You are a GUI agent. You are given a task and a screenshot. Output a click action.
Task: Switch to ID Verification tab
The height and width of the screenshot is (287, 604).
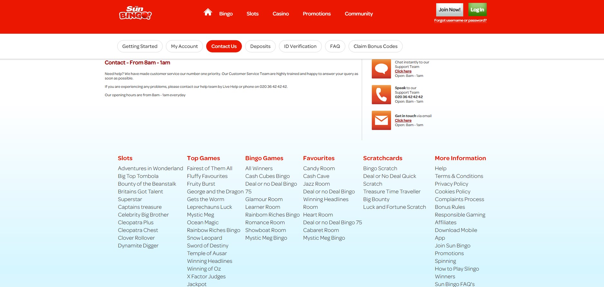[x=300, y=46]
